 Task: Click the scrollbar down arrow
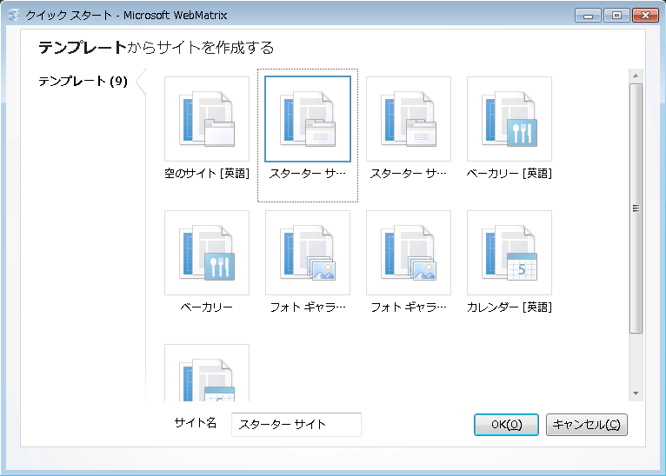636,393
